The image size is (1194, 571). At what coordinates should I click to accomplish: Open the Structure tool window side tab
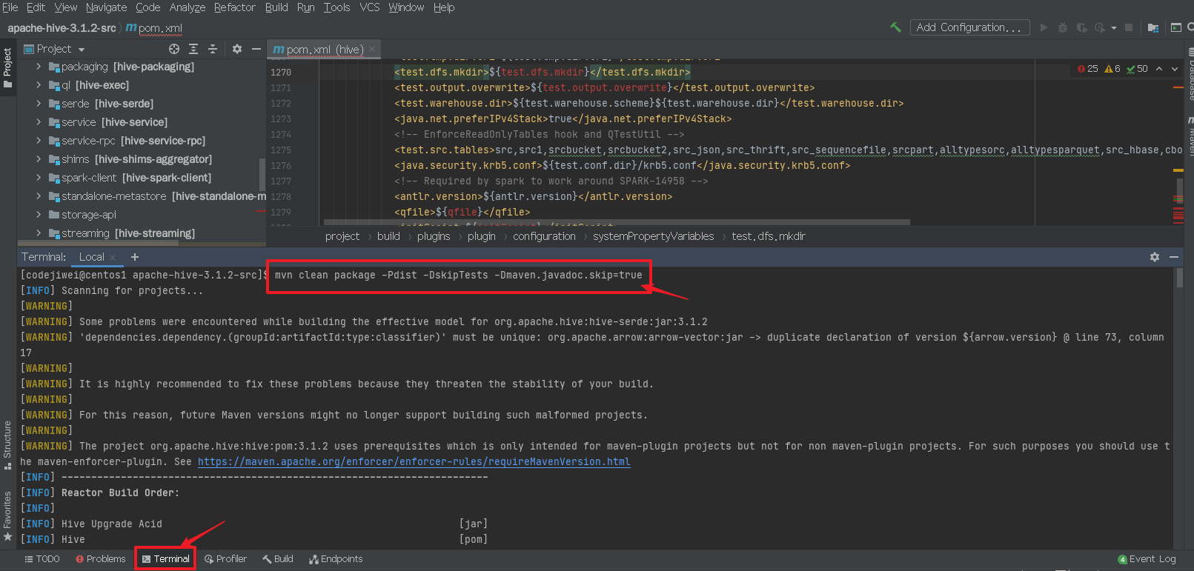pos(7,445)
